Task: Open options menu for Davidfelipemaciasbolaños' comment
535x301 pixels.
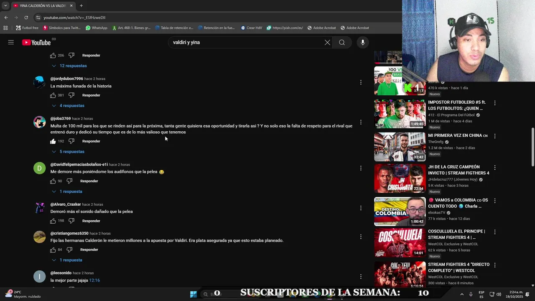Action: click(x=361, y=168)
